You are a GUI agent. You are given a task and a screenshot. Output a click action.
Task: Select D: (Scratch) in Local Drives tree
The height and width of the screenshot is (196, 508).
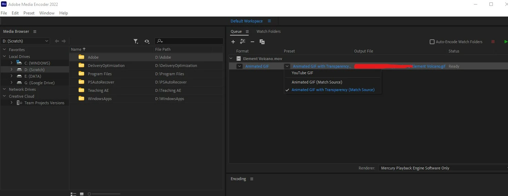(34, 70)
